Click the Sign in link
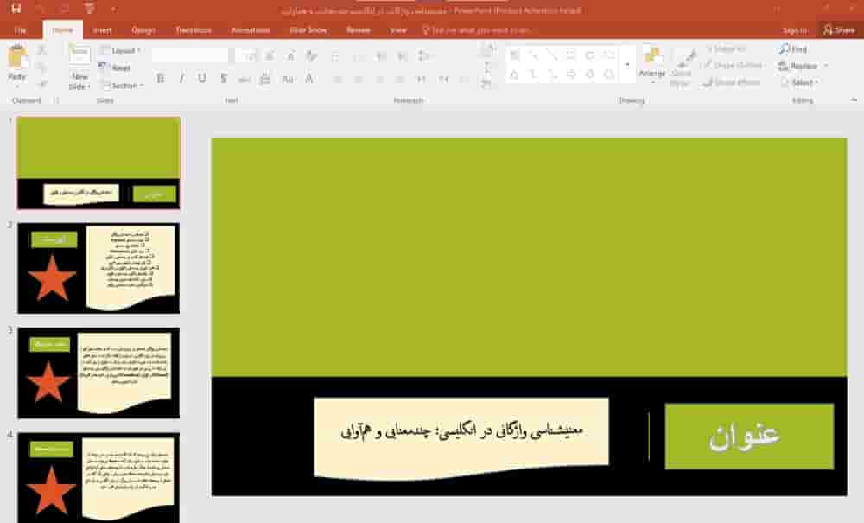The height and width of the screenshot is (523, 864). point(794,29)
